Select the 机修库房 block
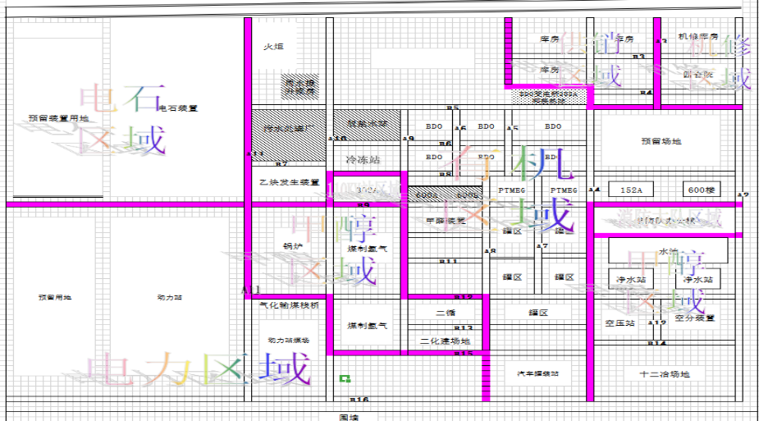Image resolution: width=759 pixels, height=421 pixels. pyautogui.click(x=698, y=37)
